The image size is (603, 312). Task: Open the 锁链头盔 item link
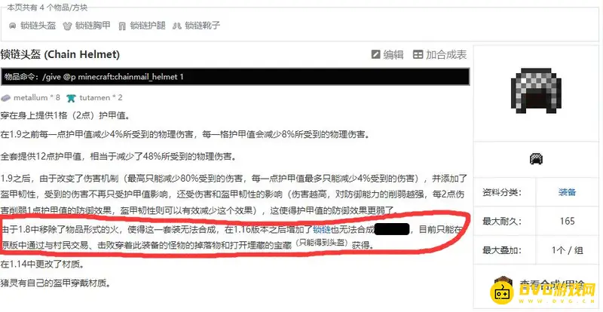(x=38, y=26)
